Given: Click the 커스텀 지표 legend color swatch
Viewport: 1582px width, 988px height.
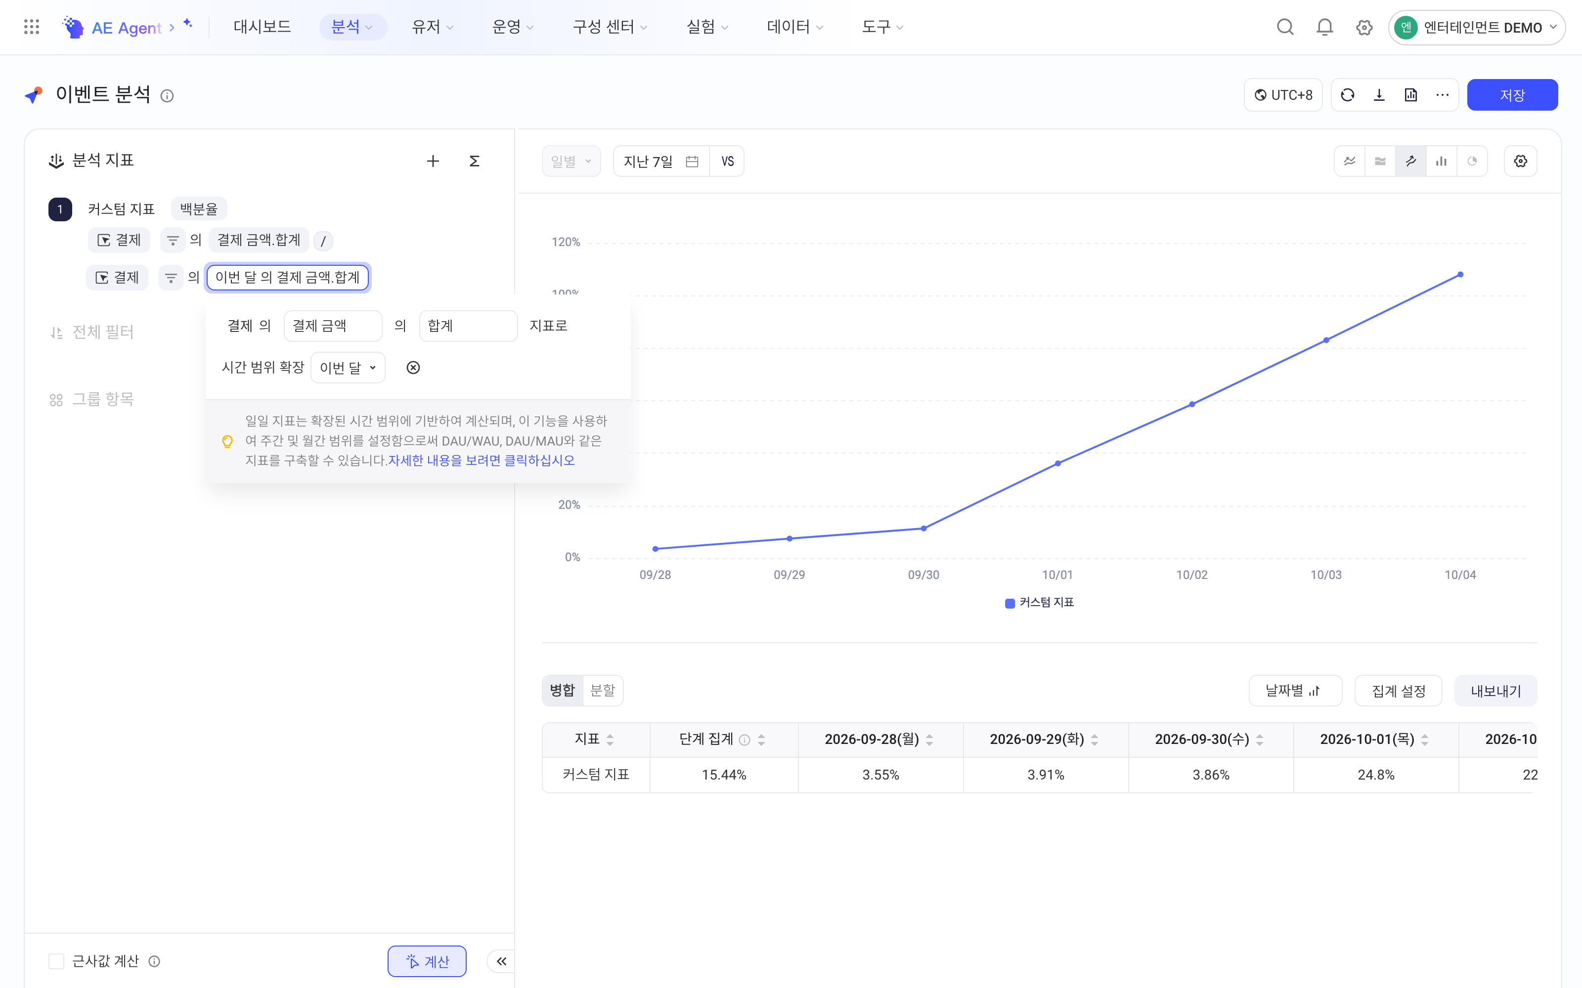Looking at the screenshot, I should (x=1010, y=603).
